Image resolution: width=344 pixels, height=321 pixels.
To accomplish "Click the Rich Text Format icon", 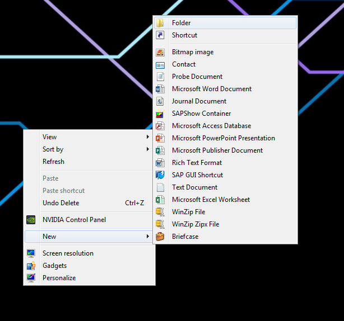I will coord(160,163).
